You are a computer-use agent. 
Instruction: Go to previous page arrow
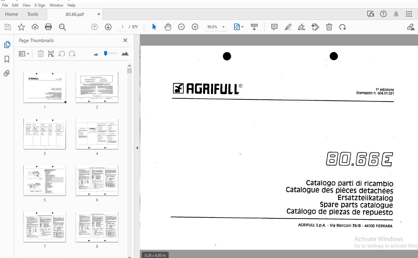[x=95, y=27]
